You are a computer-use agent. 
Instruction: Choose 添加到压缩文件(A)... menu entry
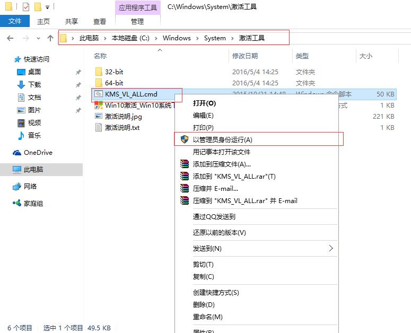point(222,164)
